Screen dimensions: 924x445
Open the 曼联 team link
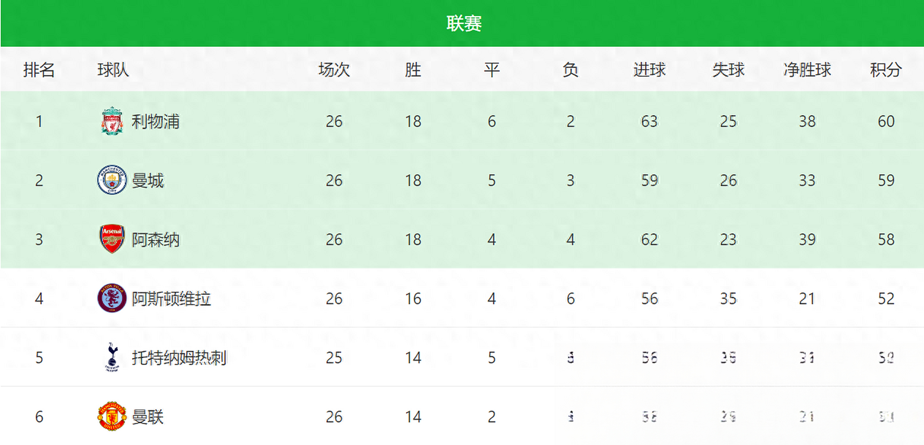[x=148, y=417]
